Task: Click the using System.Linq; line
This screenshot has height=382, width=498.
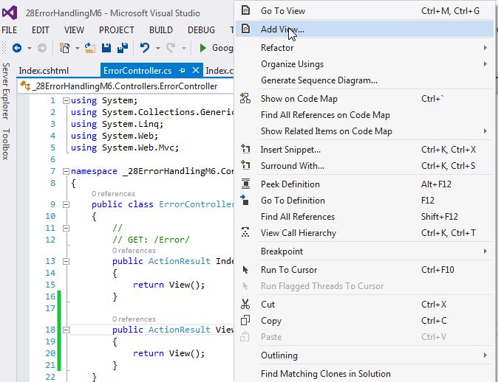Action: click(117, 124)
